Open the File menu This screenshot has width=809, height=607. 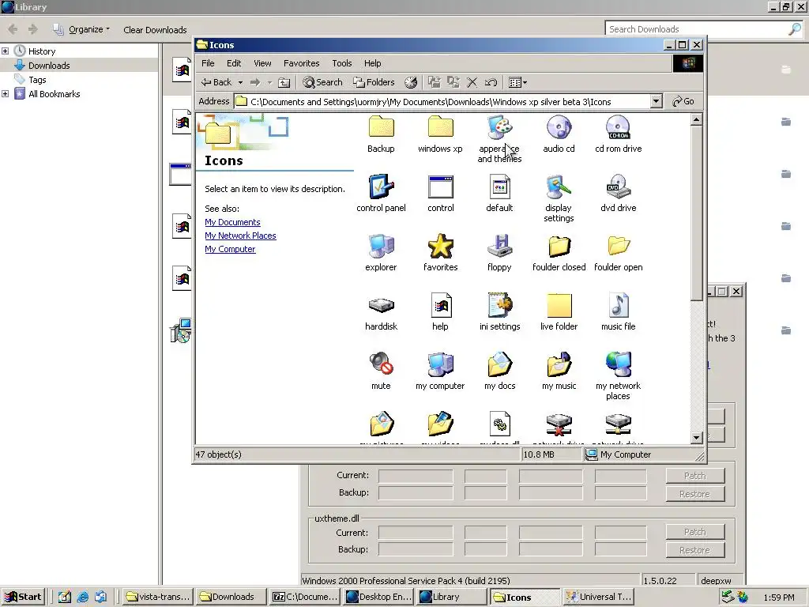pos(208,63)
